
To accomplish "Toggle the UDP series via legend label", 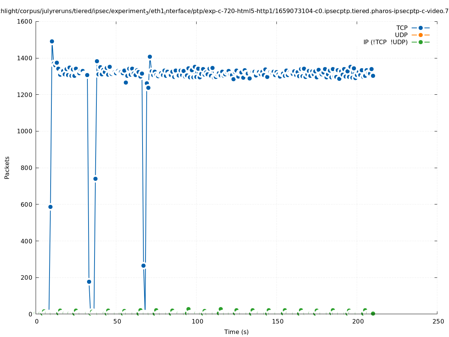I will coord(401,35).
